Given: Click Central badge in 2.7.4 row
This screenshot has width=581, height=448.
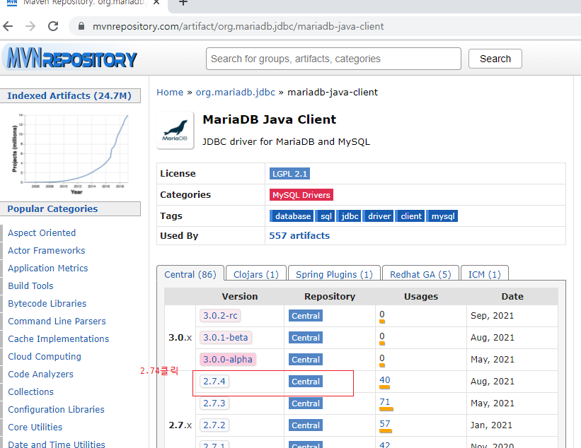Looking at the screenshot, I should coord(305,382).
